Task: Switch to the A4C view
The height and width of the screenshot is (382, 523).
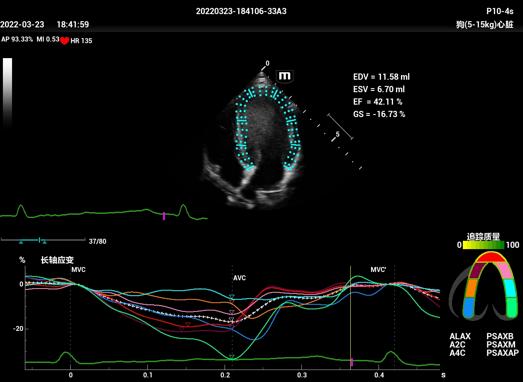Action: [x=457, y=353]
